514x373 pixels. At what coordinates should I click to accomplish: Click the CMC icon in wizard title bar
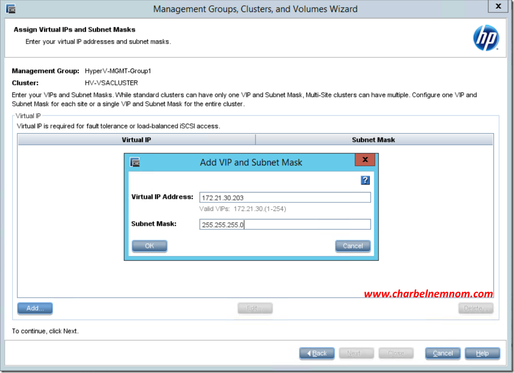11,9
